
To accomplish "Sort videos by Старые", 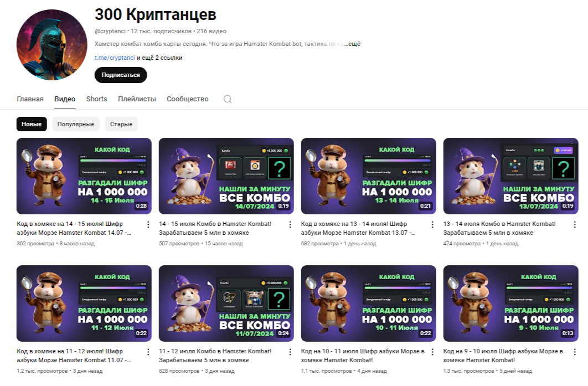I will point(121,124).
